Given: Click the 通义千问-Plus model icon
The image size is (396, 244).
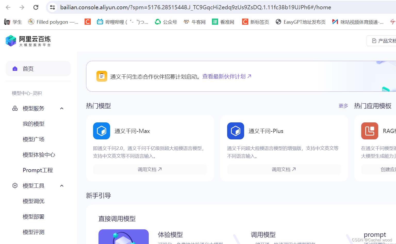Looking at the screenshot, I should pos(236,131).
